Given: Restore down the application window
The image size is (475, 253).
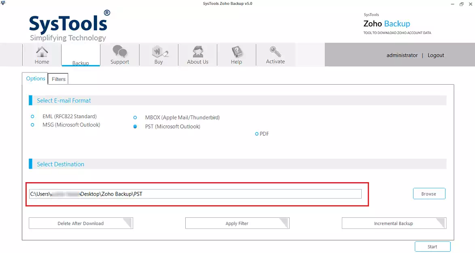Looking at the screenshot, I should coord(462,4).
